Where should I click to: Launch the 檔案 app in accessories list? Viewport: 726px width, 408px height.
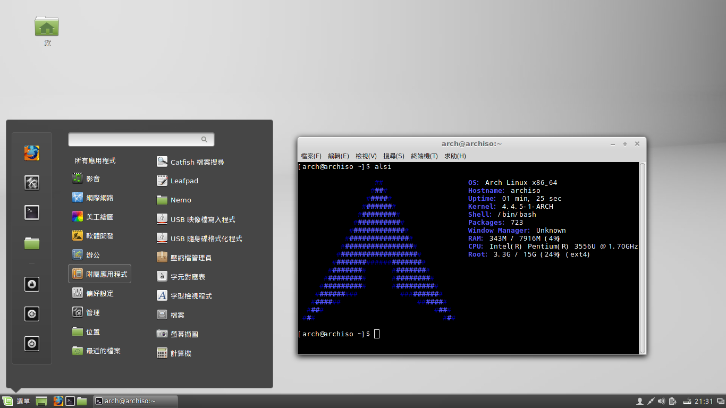171,315
